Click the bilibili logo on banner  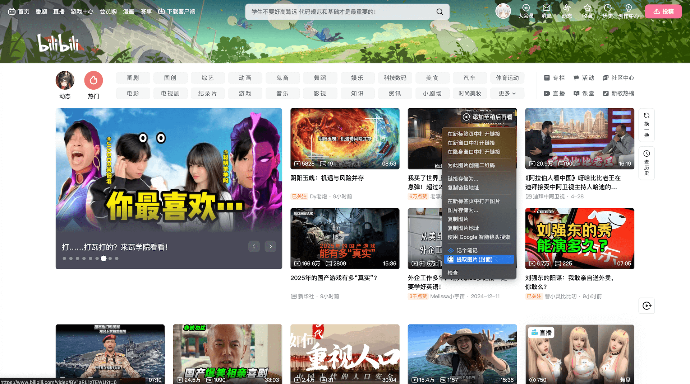[58, 43]
